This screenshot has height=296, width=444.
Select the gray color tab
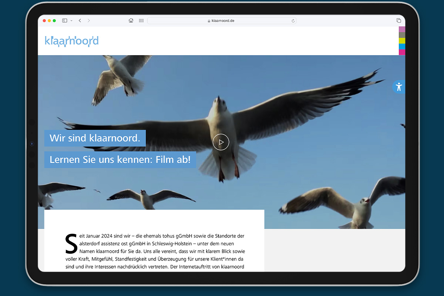click(x=402, y=35)
